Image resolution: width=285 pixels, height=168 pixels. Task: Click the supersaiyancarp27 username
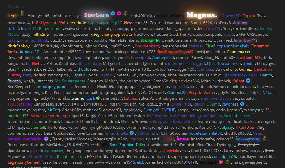[105, 23]
